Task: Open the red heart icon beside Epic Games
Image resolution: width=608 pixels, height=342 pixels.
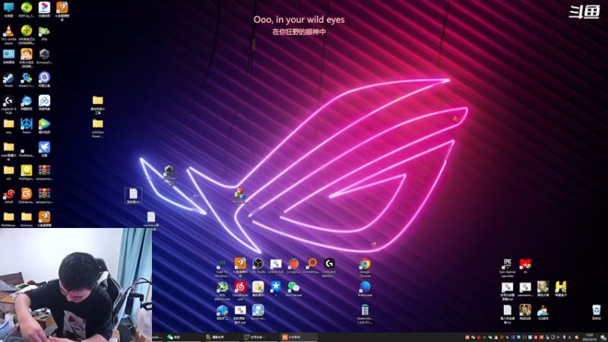Action: [x=525, y=265]
